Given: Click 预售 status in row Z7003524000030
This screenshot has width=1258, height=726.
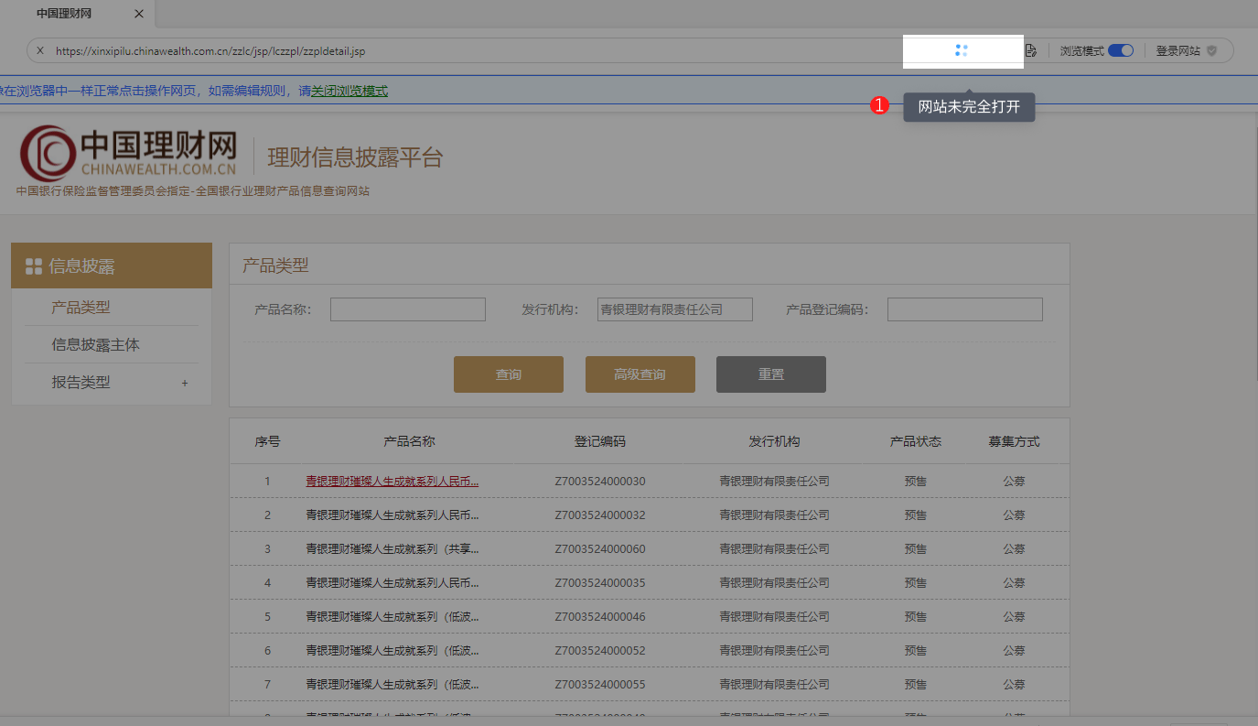Looking at the screenshot, I should click(916, 481).
